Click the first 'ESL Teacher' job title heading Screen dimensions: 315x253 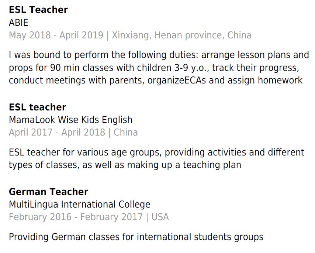click(38, 10)
